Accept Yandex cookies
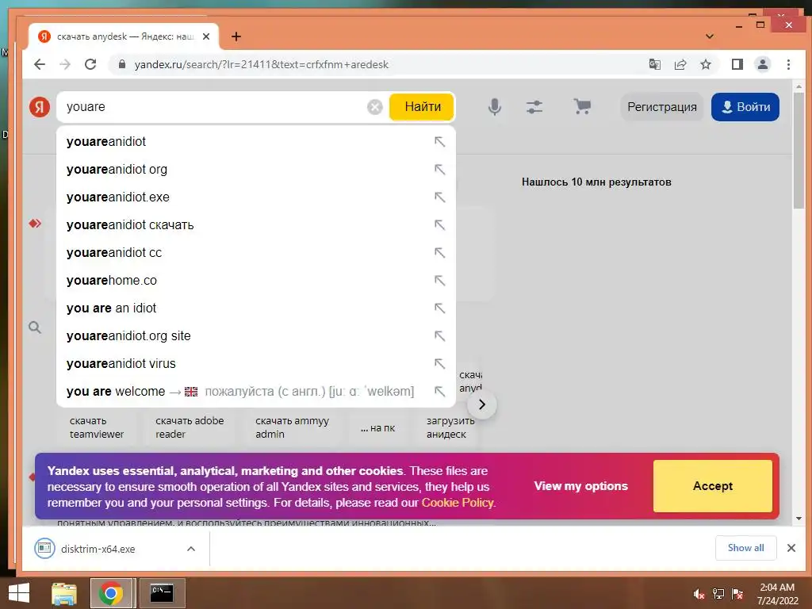This screenshot has width=812, height=609. click(x=713, y=486)
